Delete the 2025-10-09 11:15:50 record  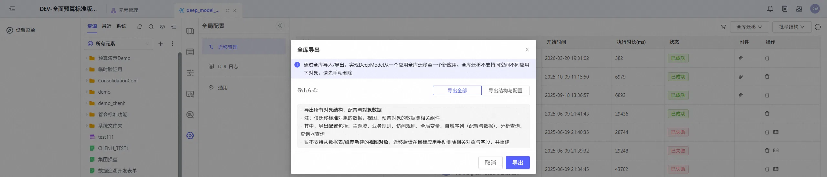click(x=767, y=77)
